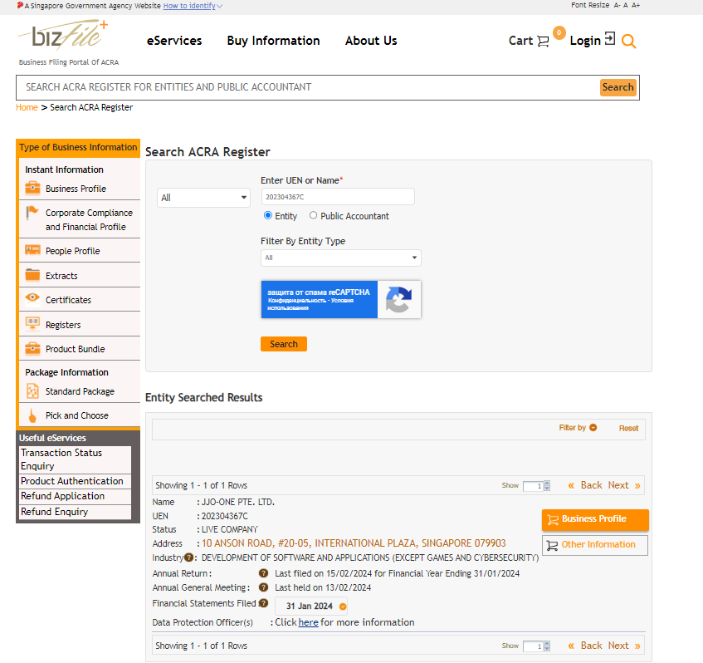Viewport: 703px width, 663px height.
Task: Click the Login arrow icon
Action: pyautogui.click(x=610, y=38)
